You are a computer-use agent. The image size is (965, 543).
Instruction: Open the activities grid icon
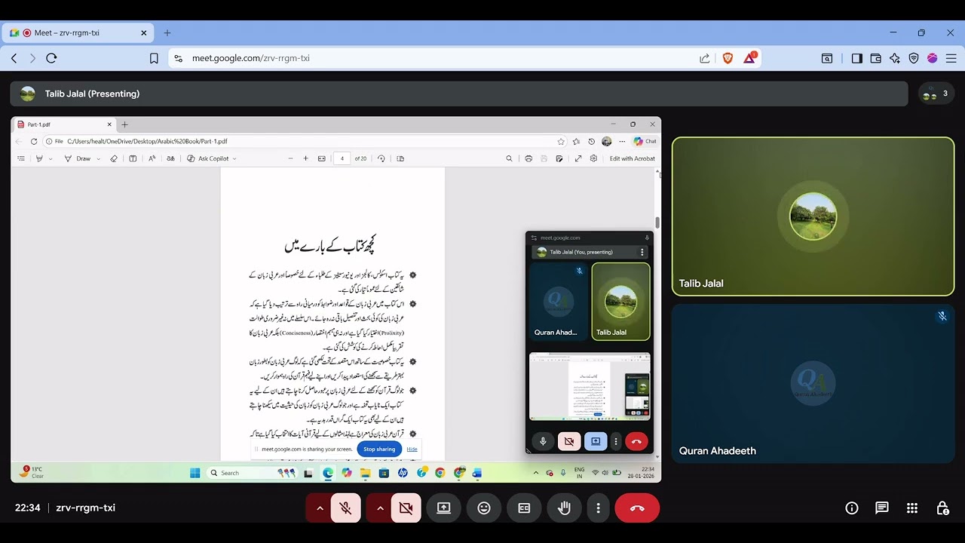point(912,508)
